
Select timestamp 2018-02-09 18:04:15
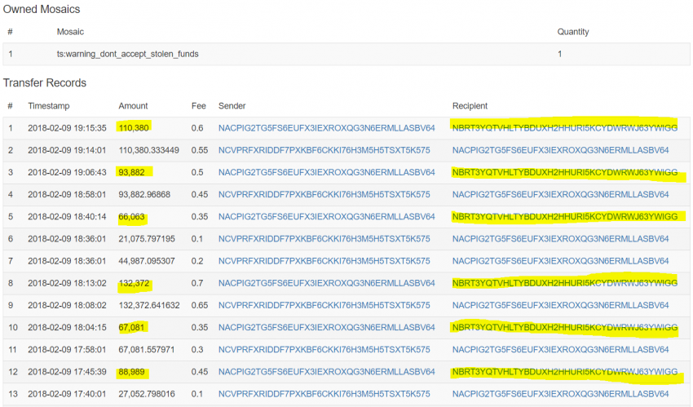pos(67,327)
